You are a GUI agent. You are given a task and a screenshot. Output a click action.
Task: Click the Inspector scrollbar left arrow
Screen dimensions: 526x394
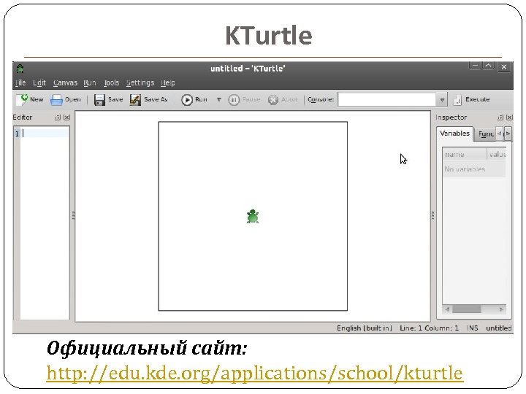click(x=447, y=309)
